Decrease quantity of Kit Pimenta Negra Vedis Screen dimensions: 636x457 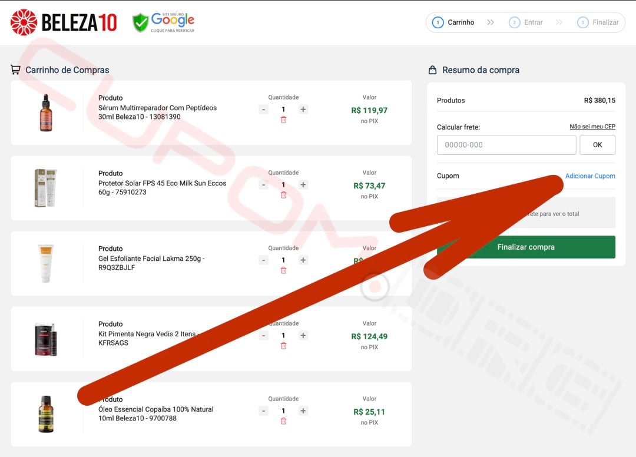pos(264,336)
